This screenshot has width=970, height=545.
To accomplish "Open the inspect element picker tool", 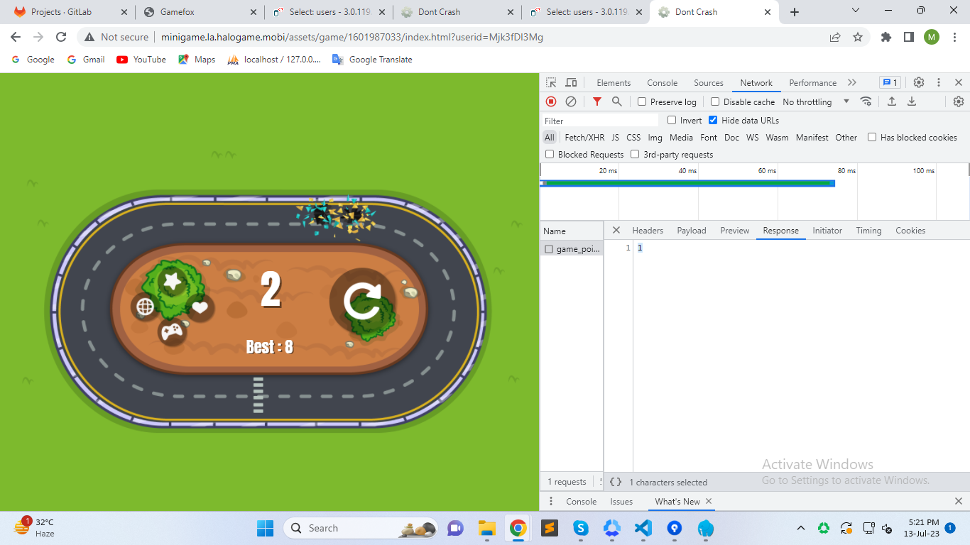I will (551, 82).
